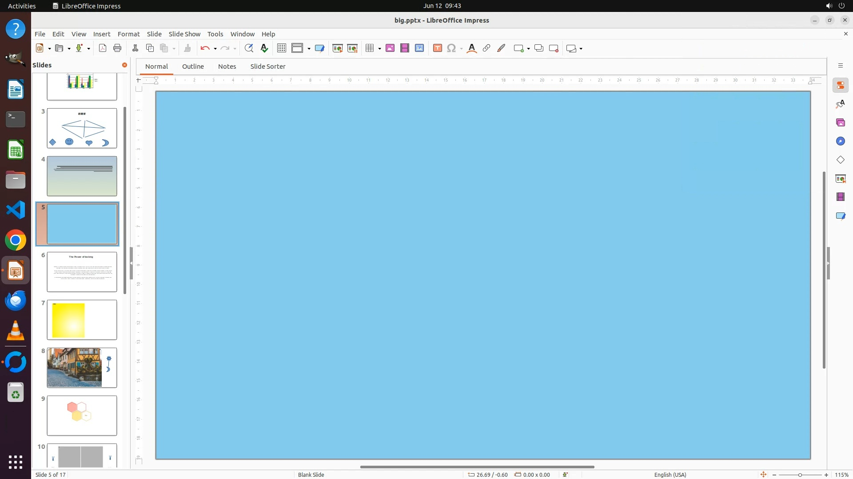Switch to the Slide Sorter tab

pos(267,67)
